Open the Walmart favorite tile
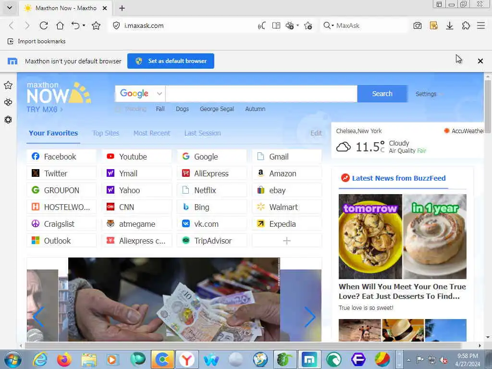 point(287,207)
